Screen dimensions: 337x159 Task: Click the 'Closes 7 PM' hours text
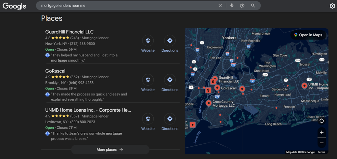pos(66,128)
